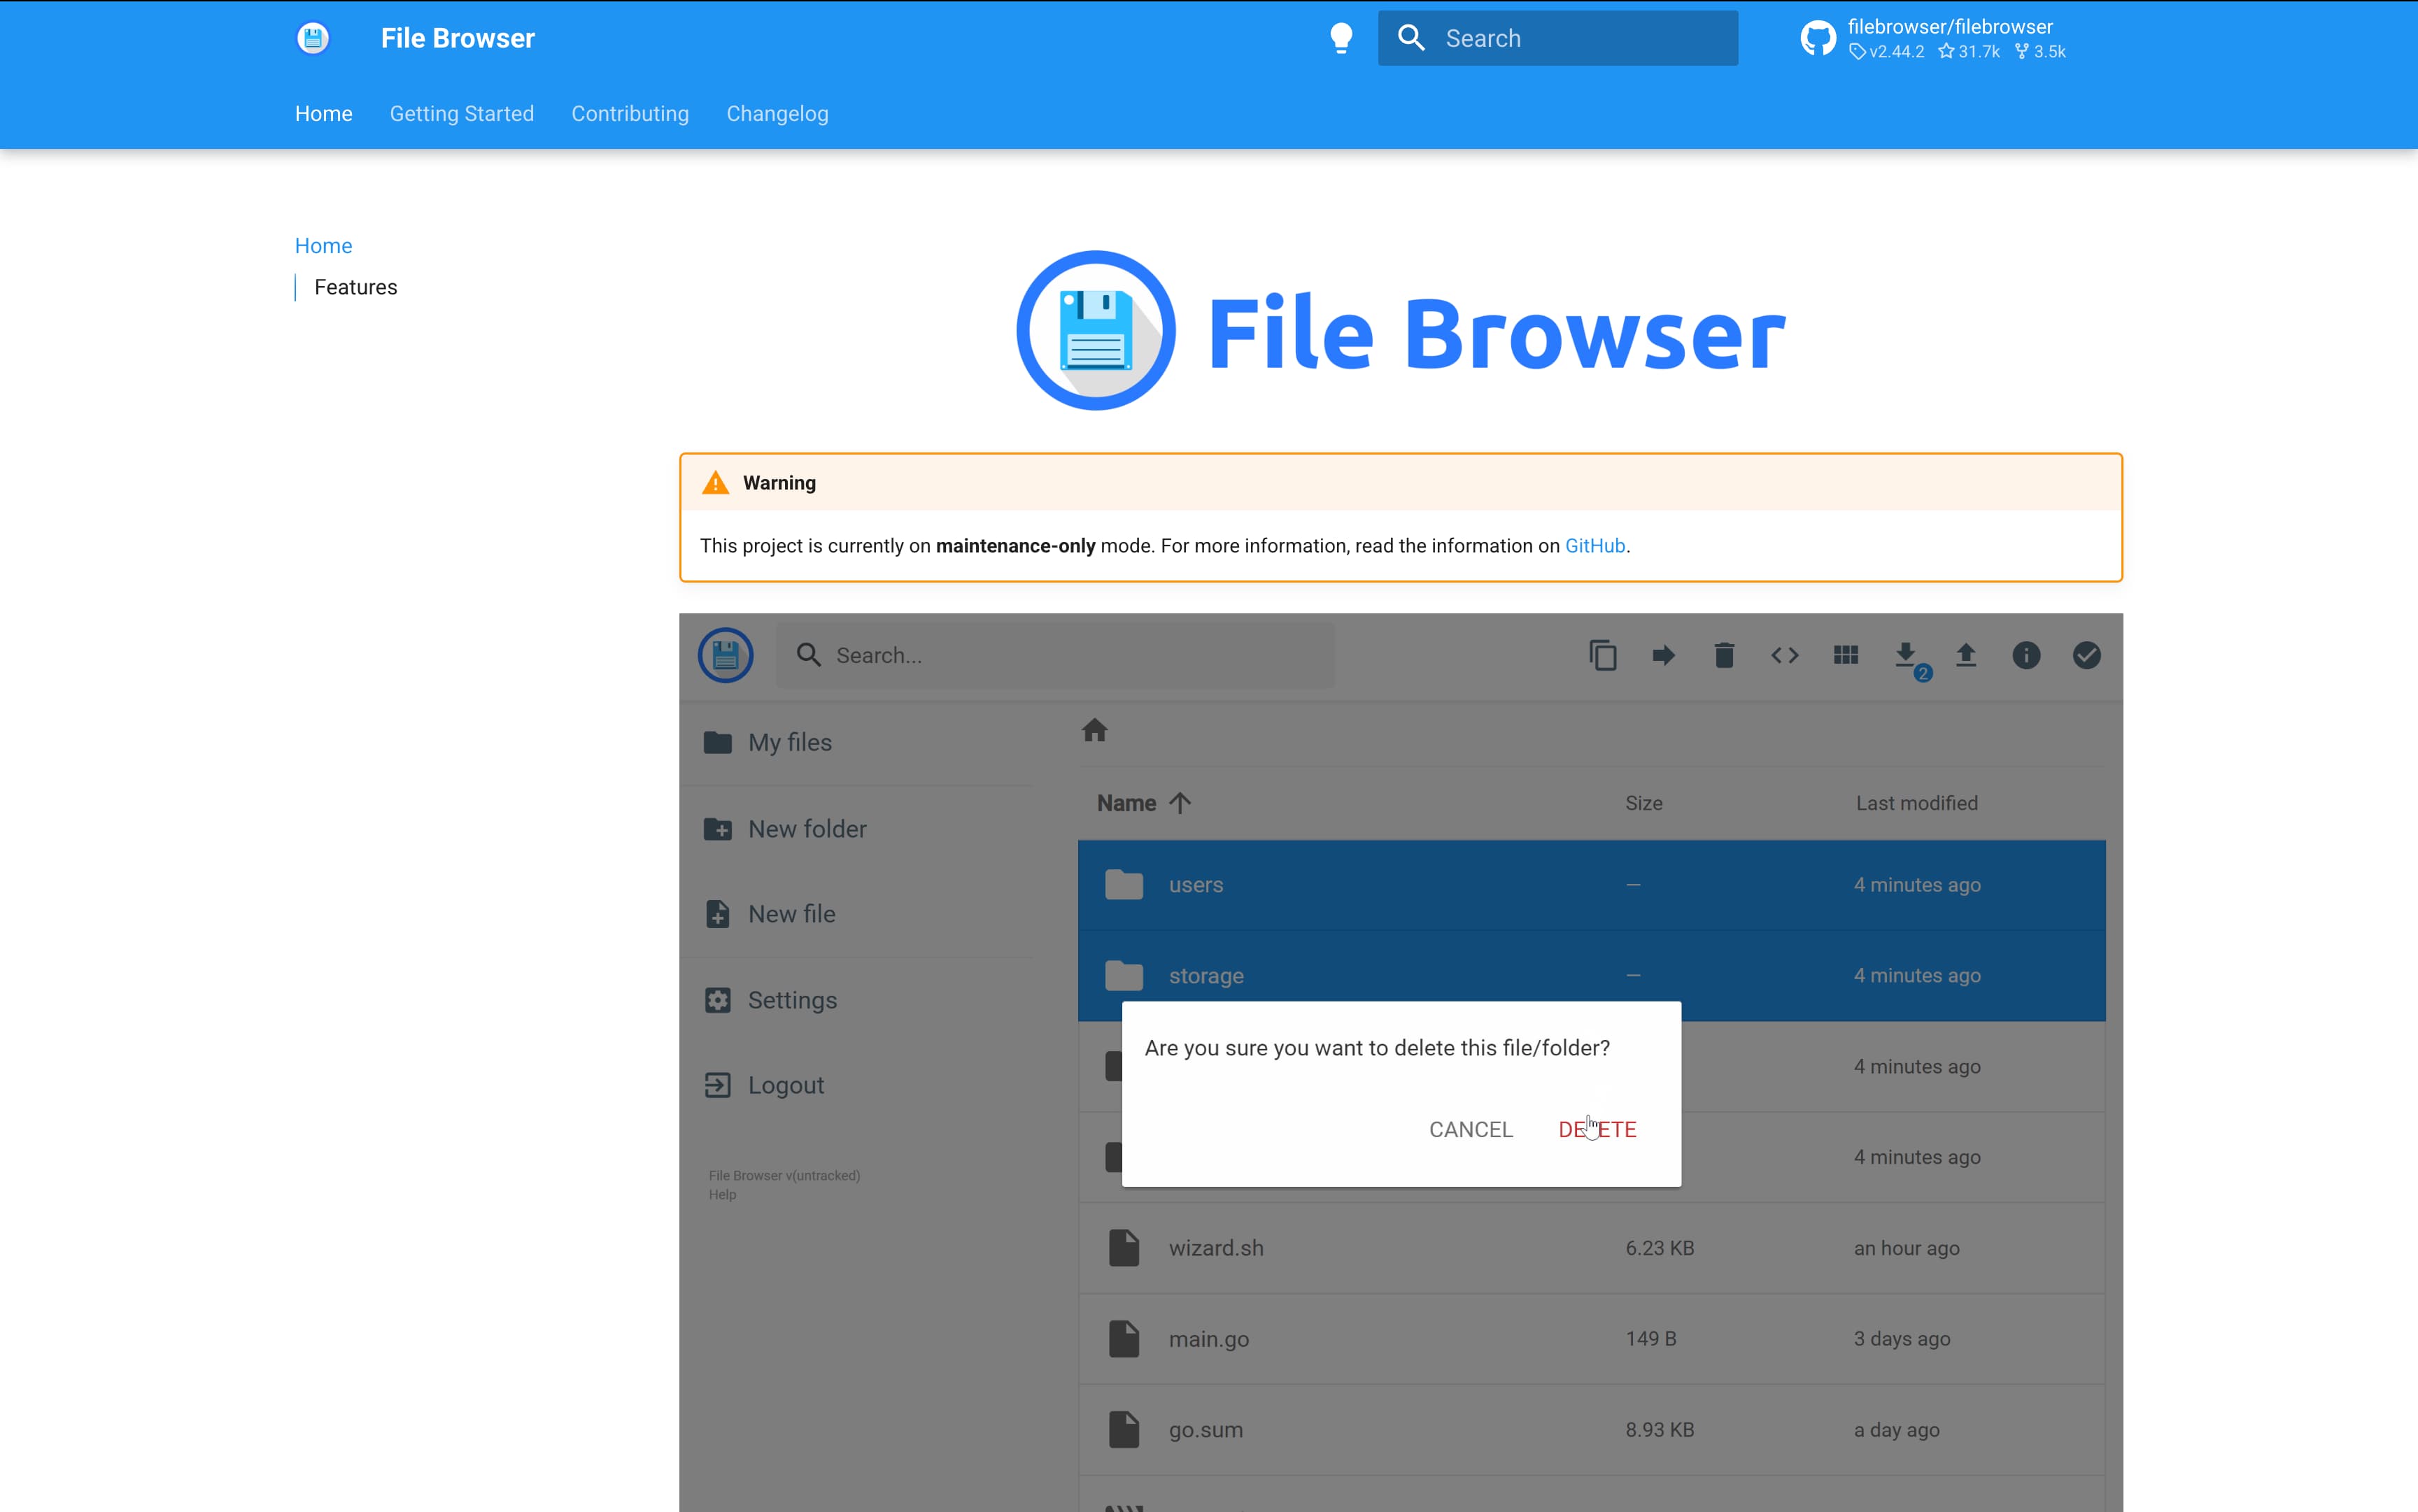Toggle dark mode with the lightbulb icon
The height and width of the screenshot is (1512, 2418).
[x=1341, y=37]
